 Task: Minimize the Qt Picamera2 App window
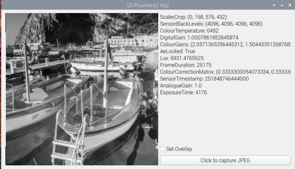click(x=275, y=5)
